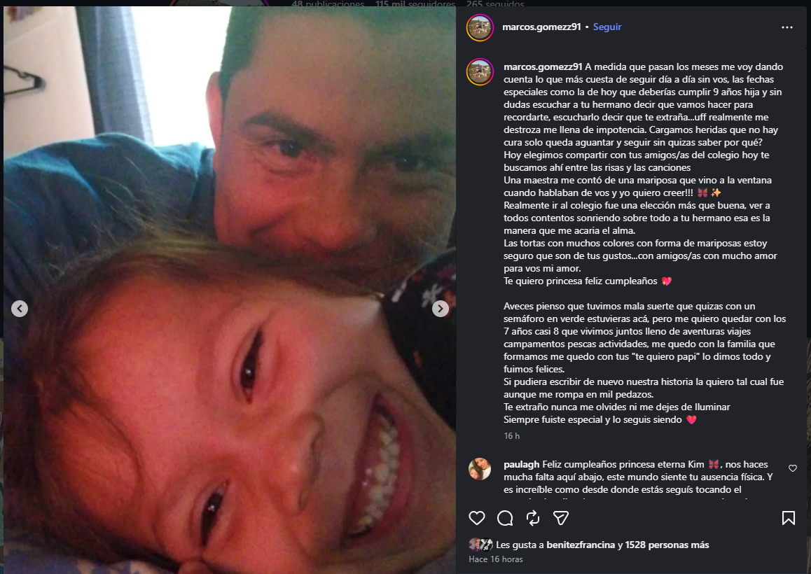The height and width of the screenshot is (574, 811).
Task: Open paulagh username link in comments
Action: click(x=521, y=464)
